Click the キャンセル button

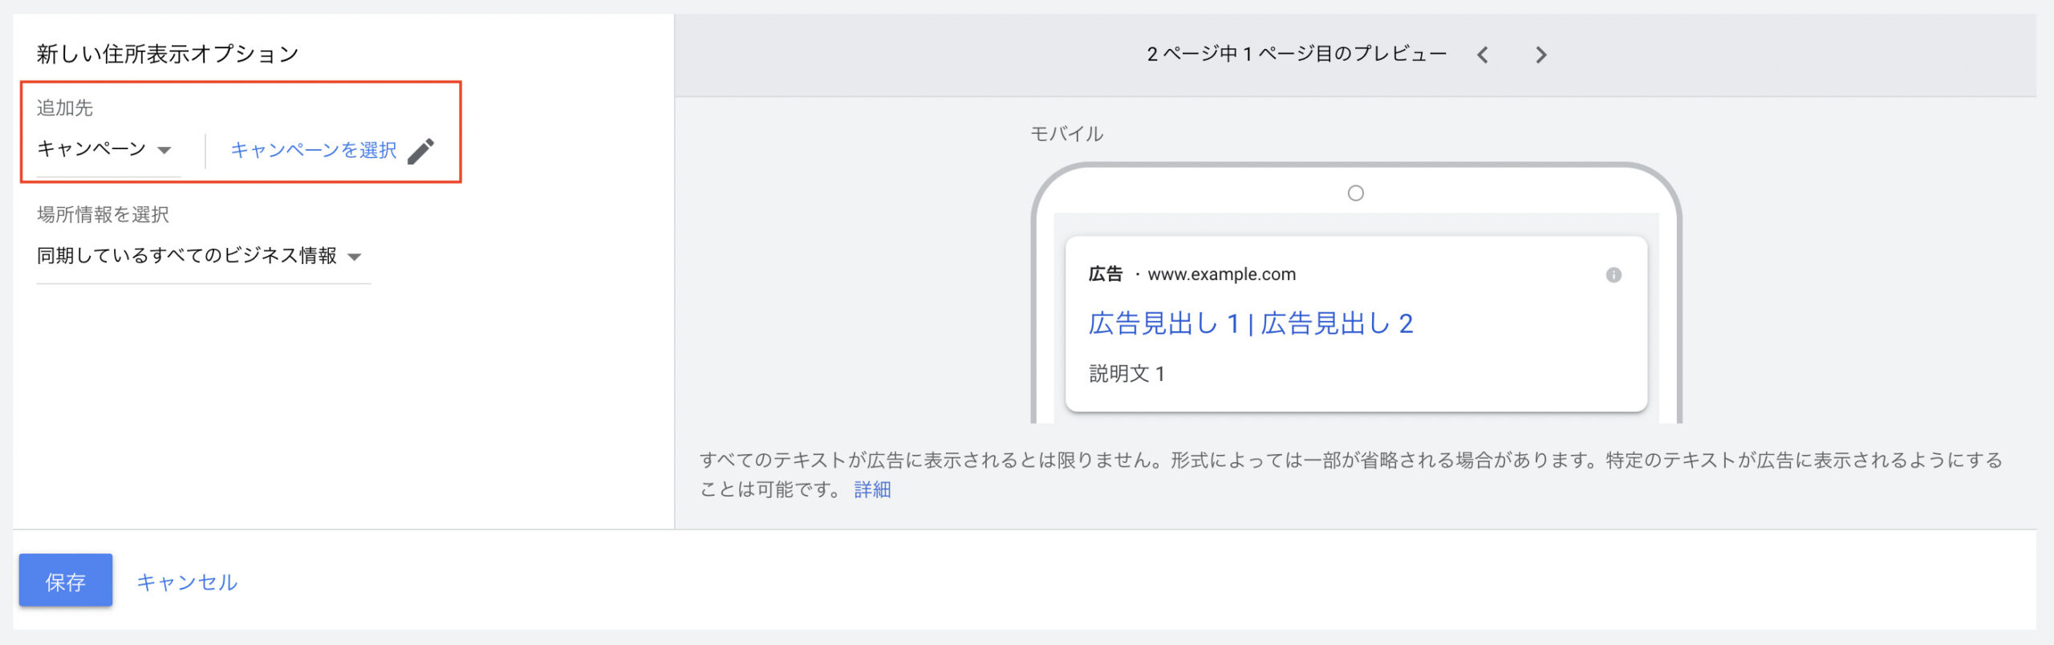click(187, 582)
